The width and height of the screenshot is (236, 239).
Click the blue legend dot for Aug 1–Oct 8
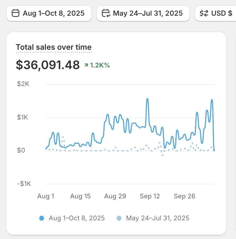(x=42, y=218)
